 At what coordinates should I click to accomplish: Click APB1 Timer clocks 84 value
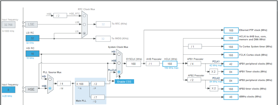231,72
